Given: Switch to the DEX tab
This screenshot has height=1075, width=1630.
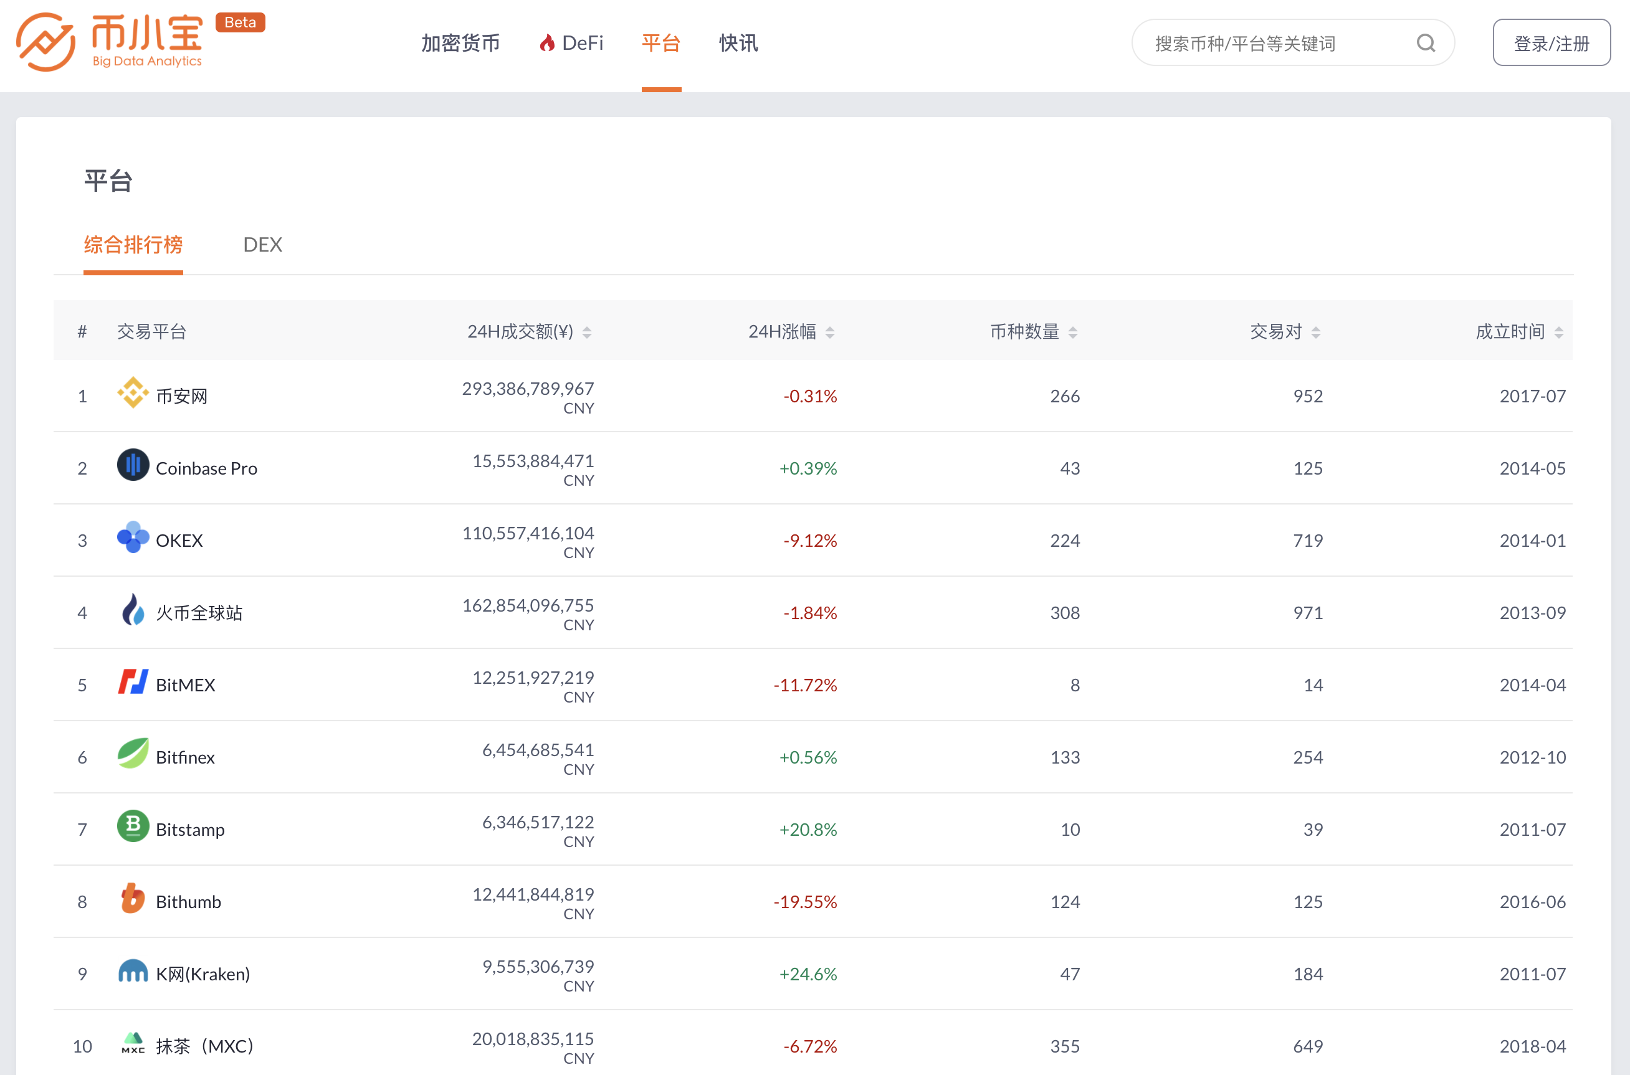Looking at the screenshot, I should [x=262, y=245].
